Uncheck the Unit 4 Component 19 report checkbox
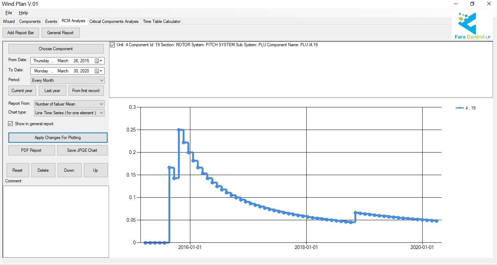 (x=113, y=45)
